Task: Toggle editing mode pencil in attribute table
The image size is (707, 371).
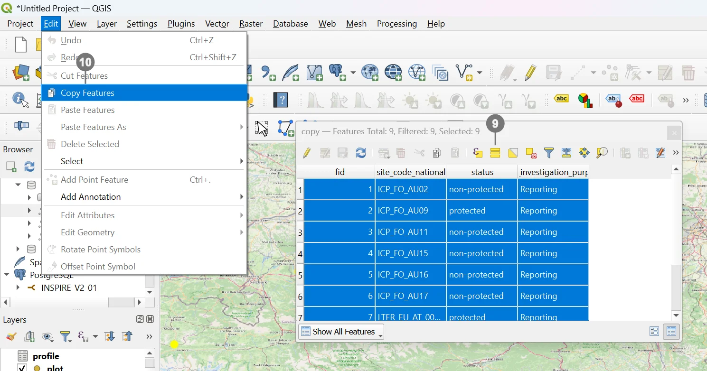Action: tap(307, 153)
